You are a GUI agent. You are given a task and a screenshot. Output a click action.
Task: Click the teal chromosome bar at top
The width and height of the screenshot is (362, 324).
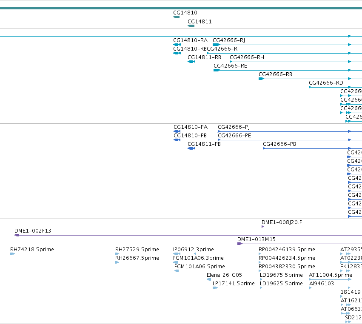[x=181, y=9]
